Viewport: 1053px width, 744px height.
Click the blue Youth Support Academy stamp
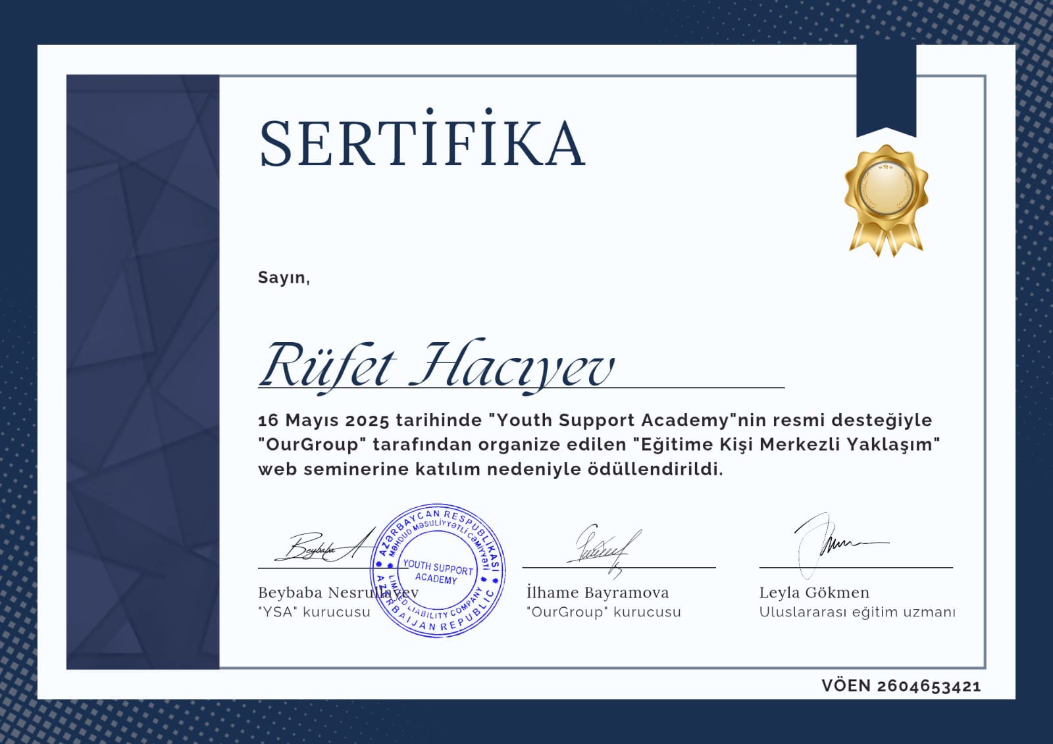(x=438, y=571)
